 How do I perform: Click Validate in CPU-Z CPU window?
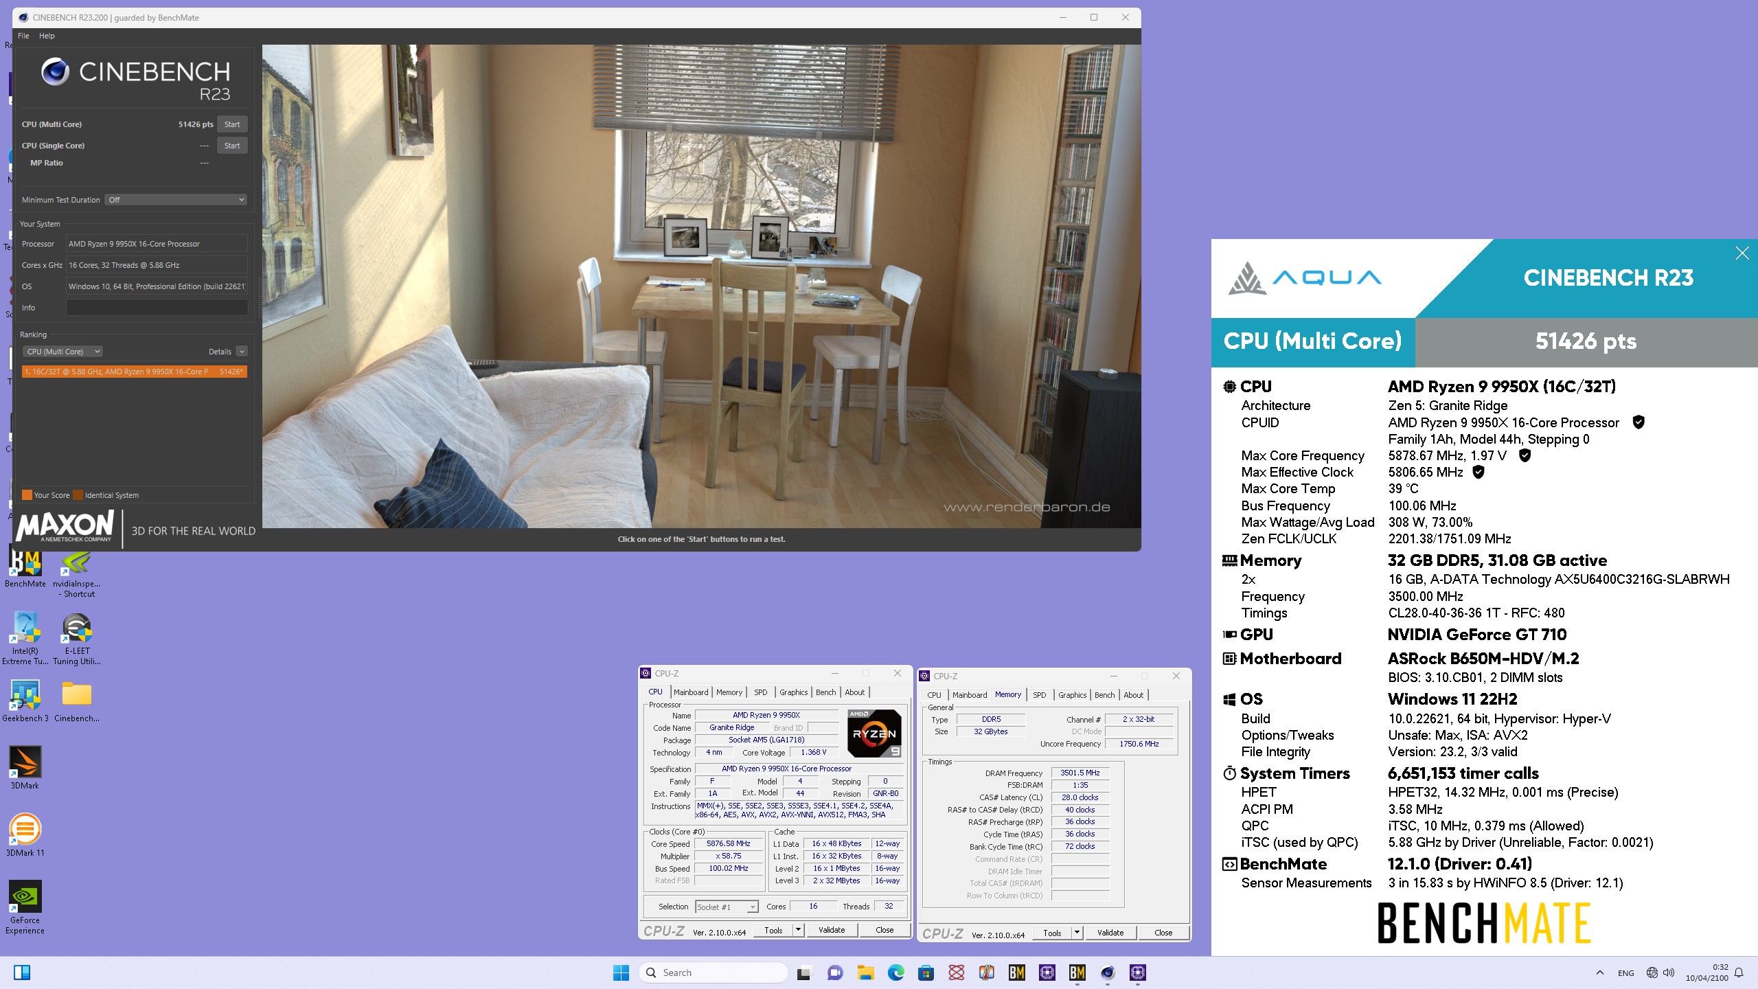(x=832, y=930)
